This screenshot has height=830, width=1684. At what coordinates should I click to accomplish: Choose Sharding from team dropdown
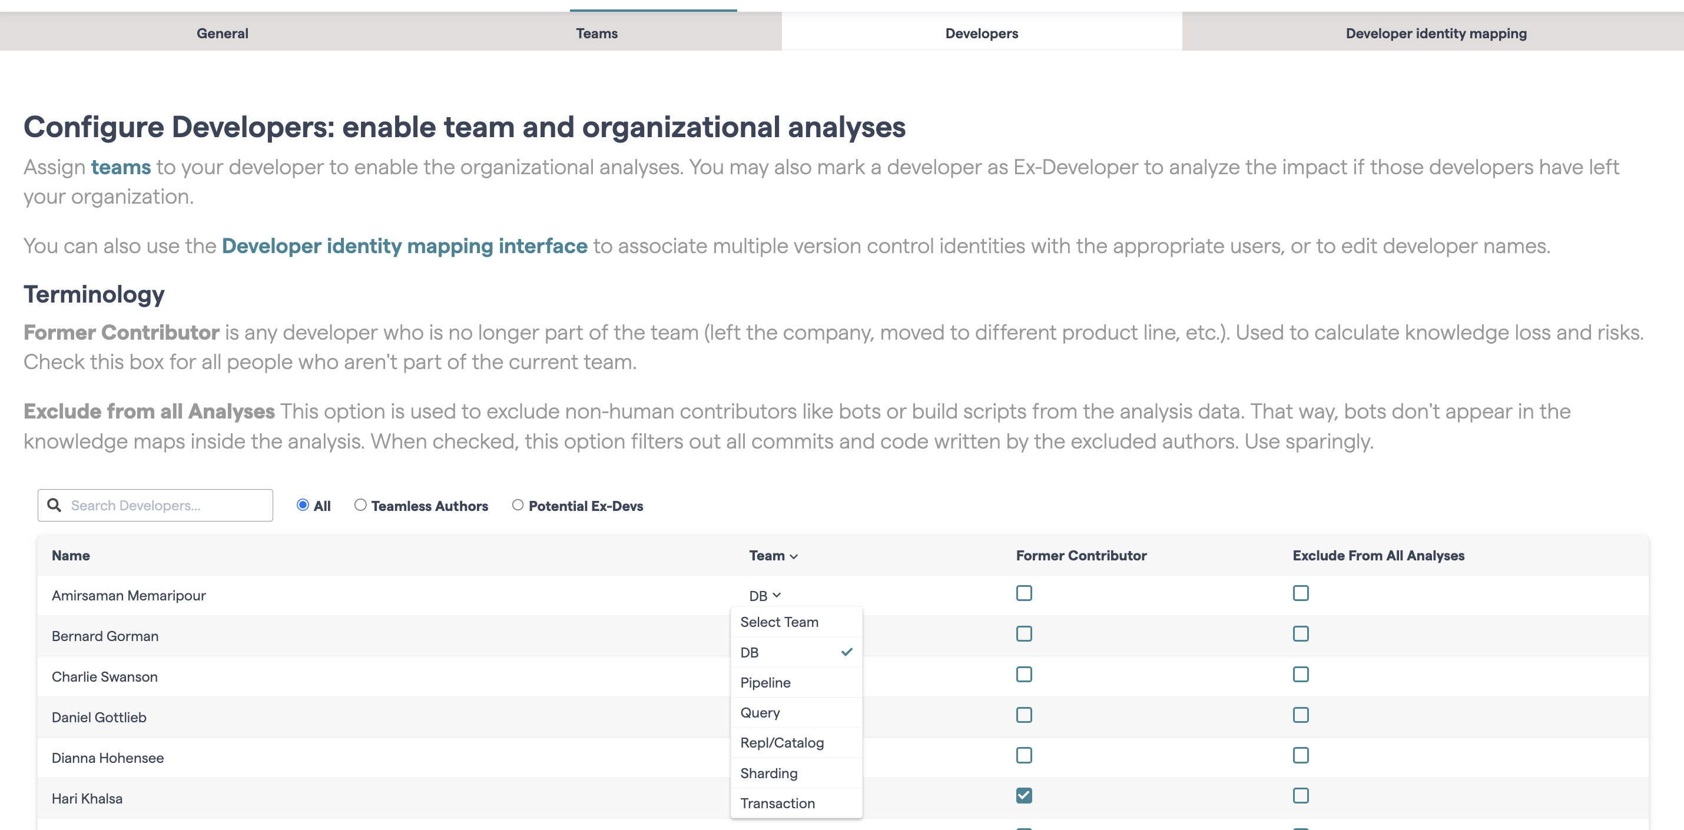(x=768, y=773)
